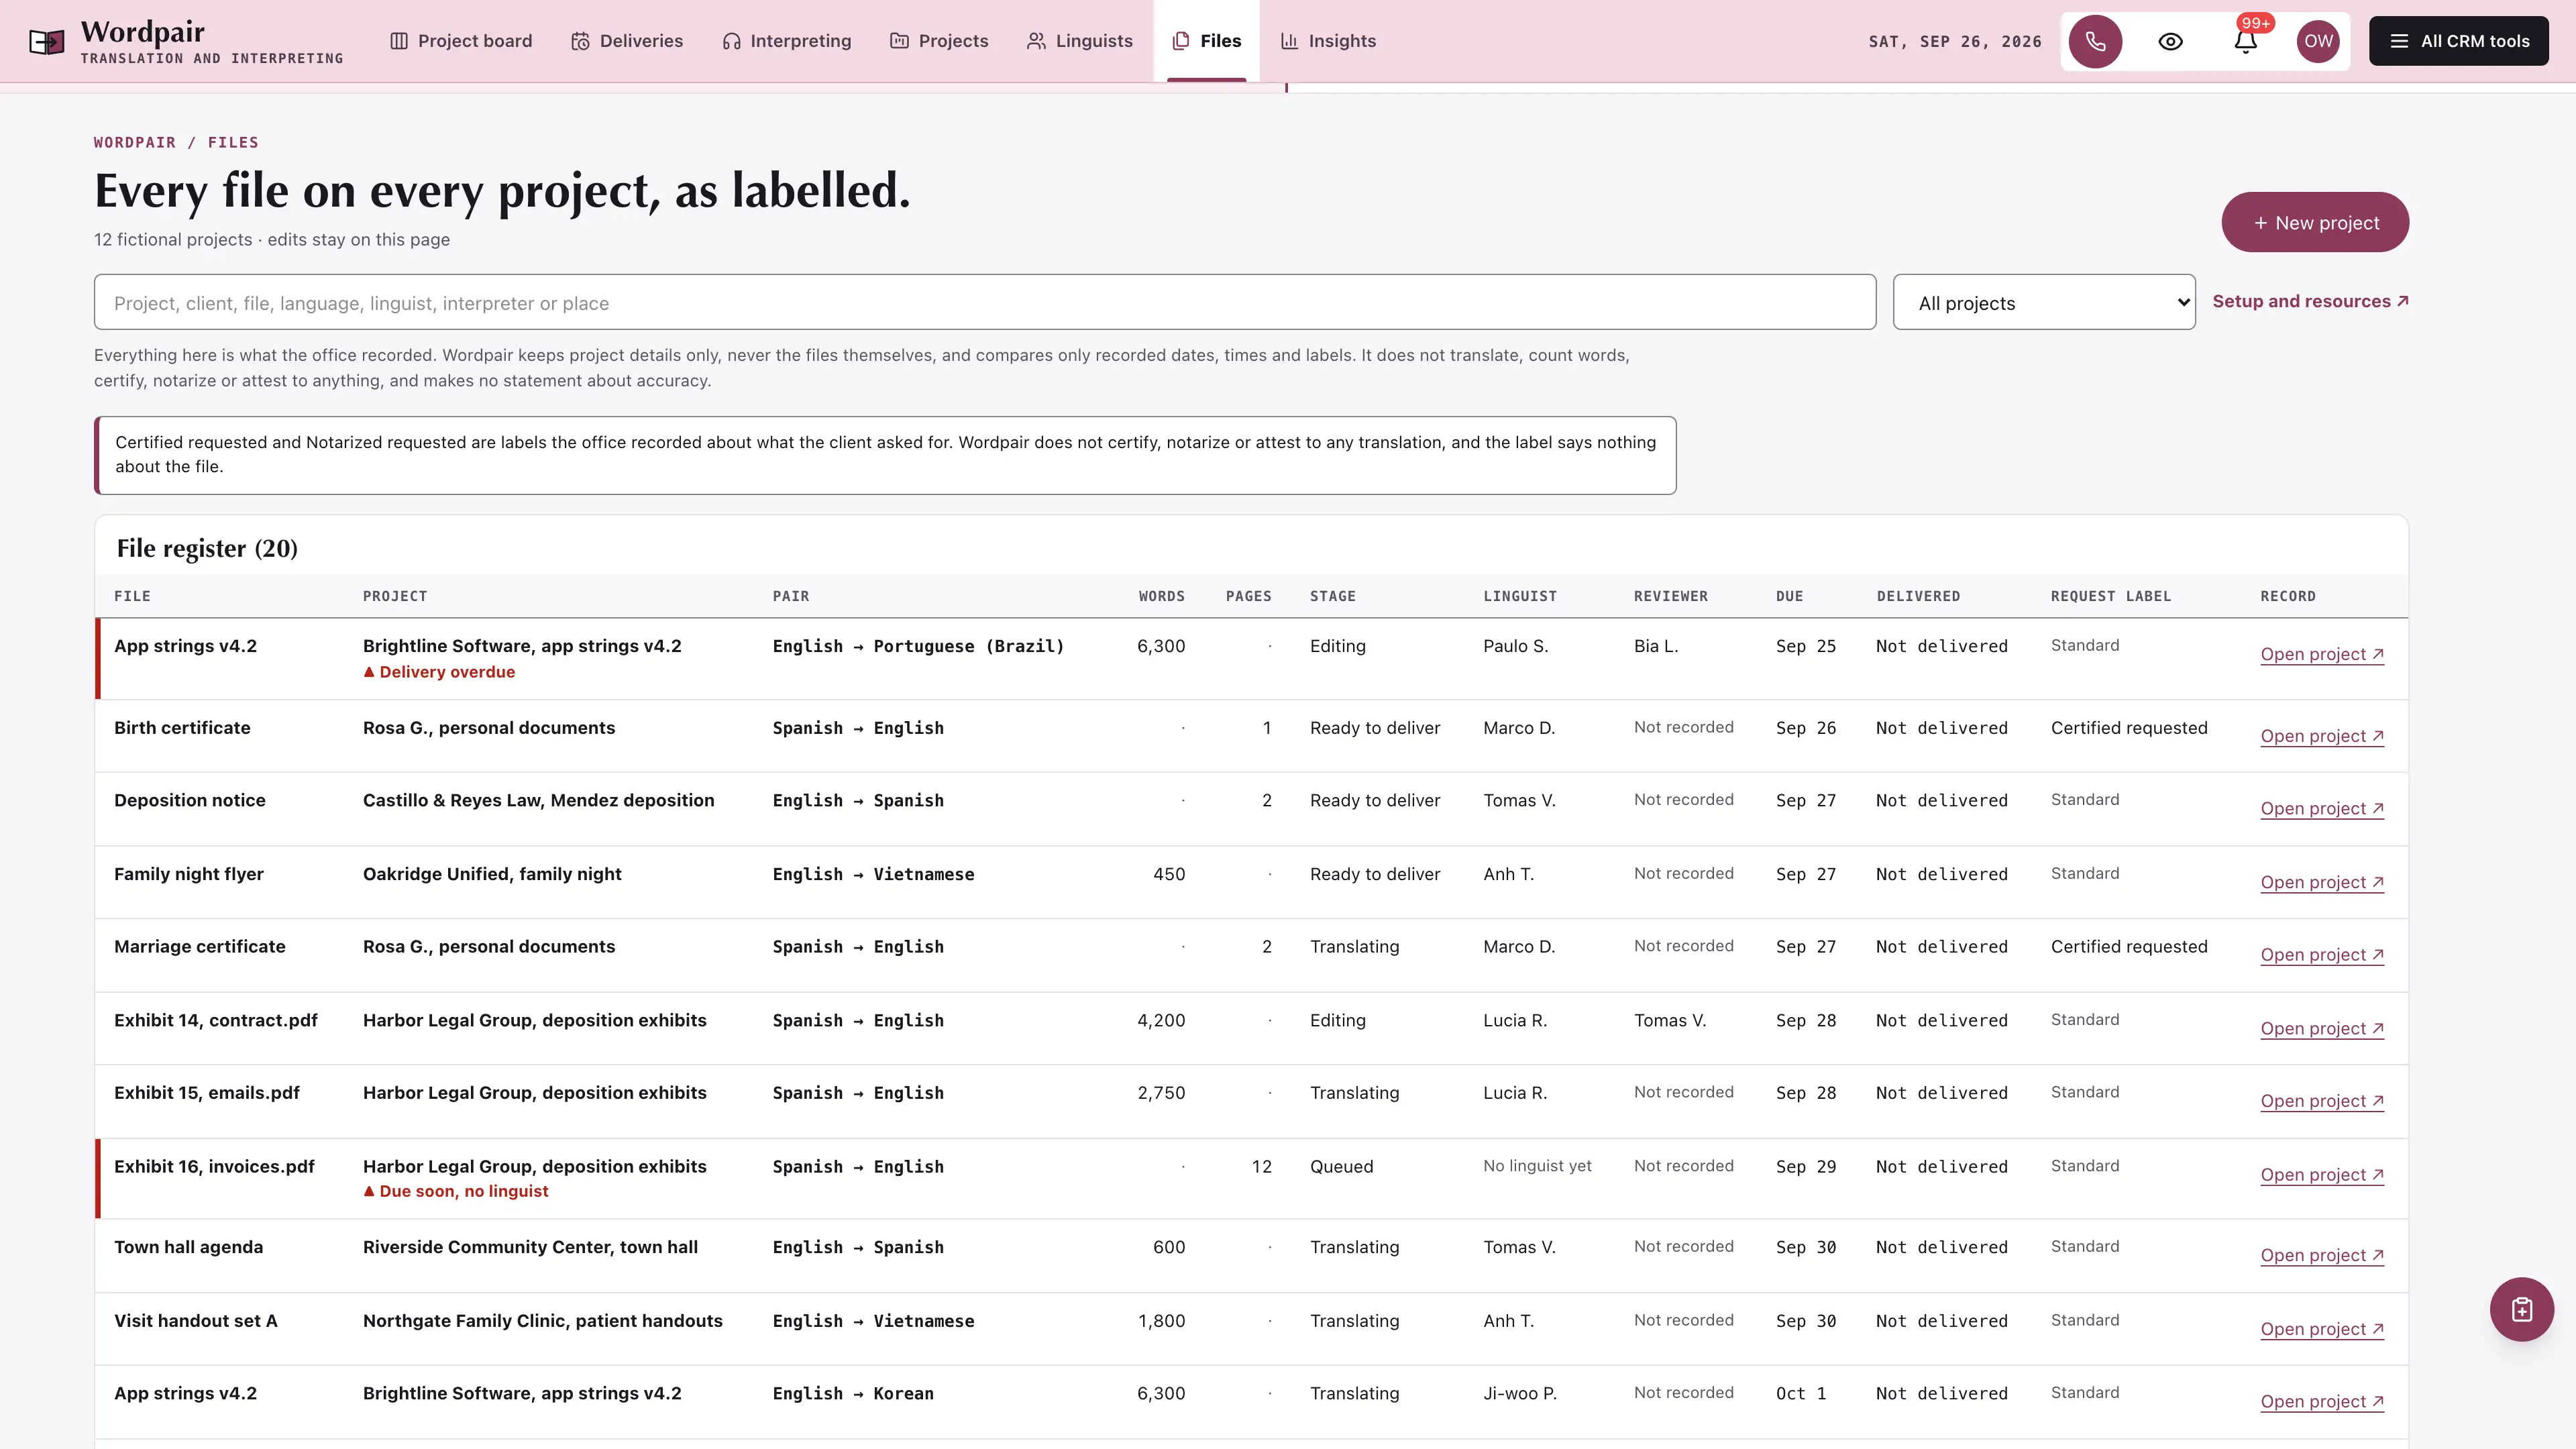Click the floating clipboard icon button
The height and width of the screenshot is (1449, 2576).
tap(2521, 1309)
